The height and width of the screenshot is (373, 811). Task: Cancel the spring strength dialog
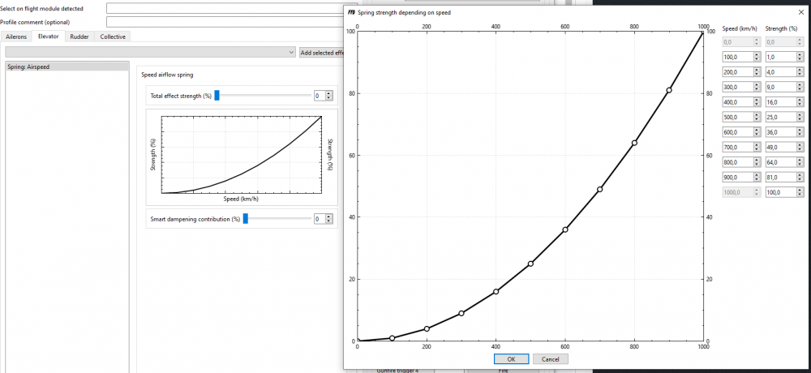(551, 359)
